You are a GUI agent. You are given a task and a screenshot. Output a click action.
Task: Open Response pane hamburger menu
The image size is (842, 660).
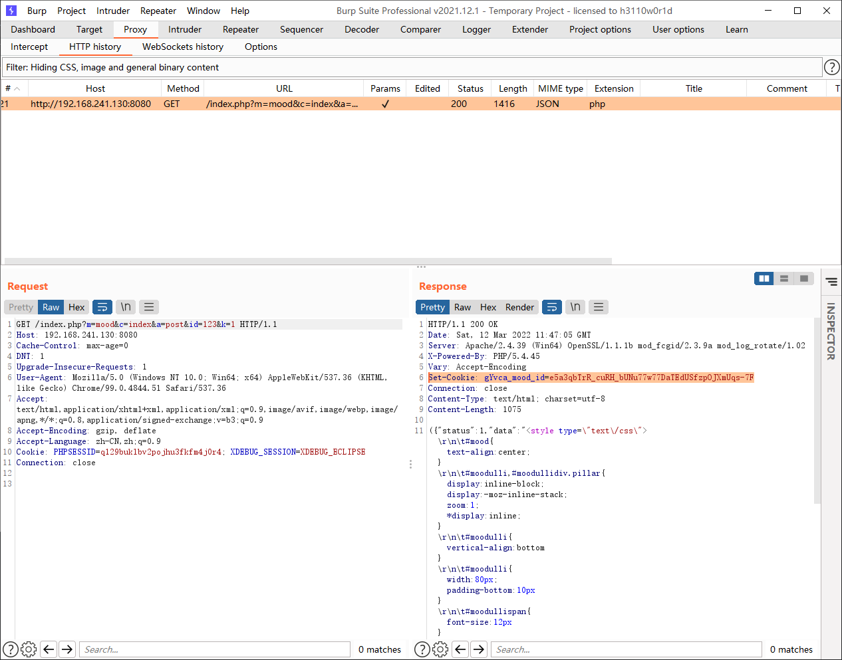pyautogui.click(x=599, y=307)
